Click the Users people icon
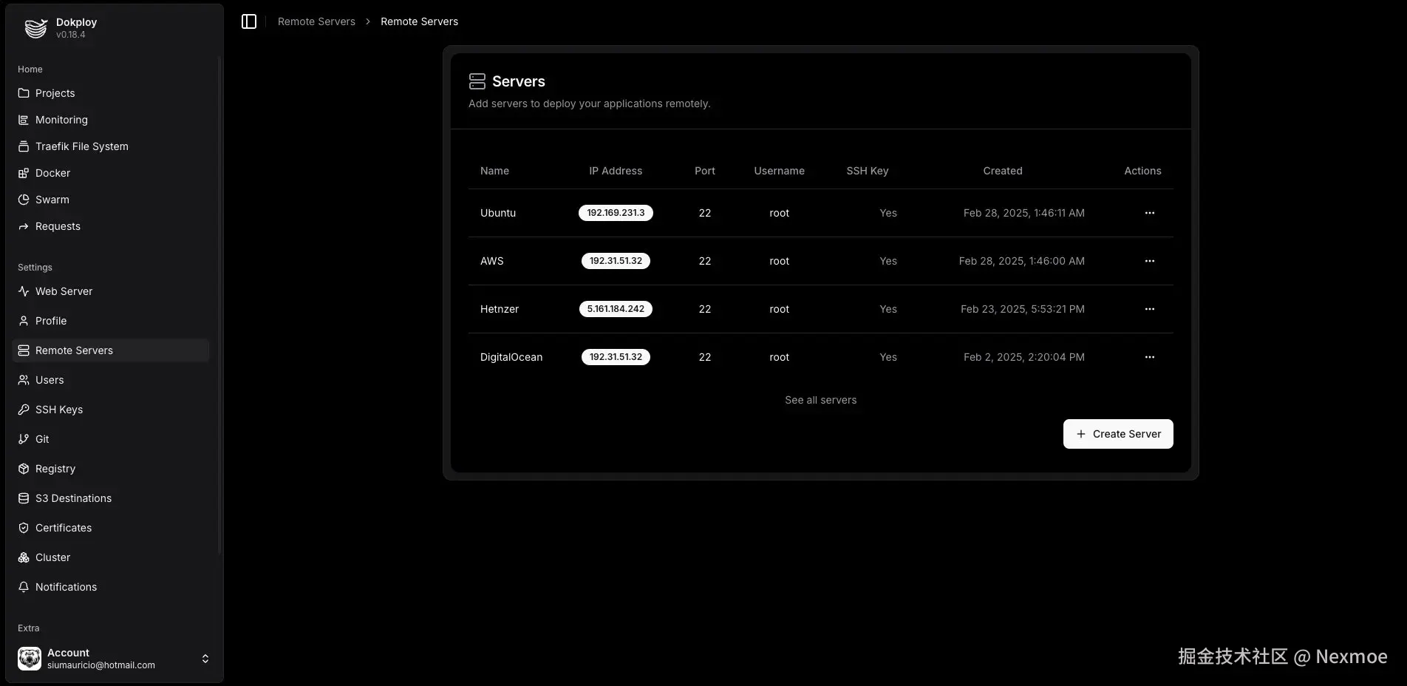 tap(24, 380)
